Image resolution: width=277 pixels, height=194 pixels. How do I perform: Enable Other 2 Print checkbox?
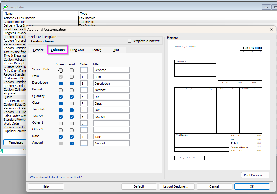tap(72, 130)
